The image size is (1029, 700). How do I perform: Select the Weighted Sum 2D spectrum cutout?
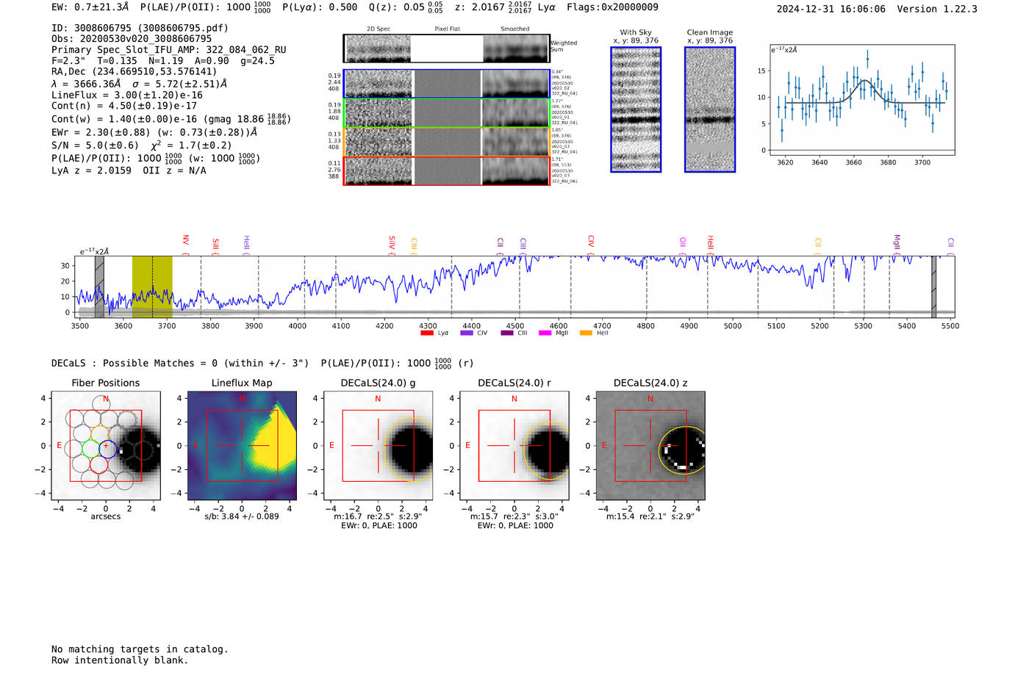pos(378,48)
